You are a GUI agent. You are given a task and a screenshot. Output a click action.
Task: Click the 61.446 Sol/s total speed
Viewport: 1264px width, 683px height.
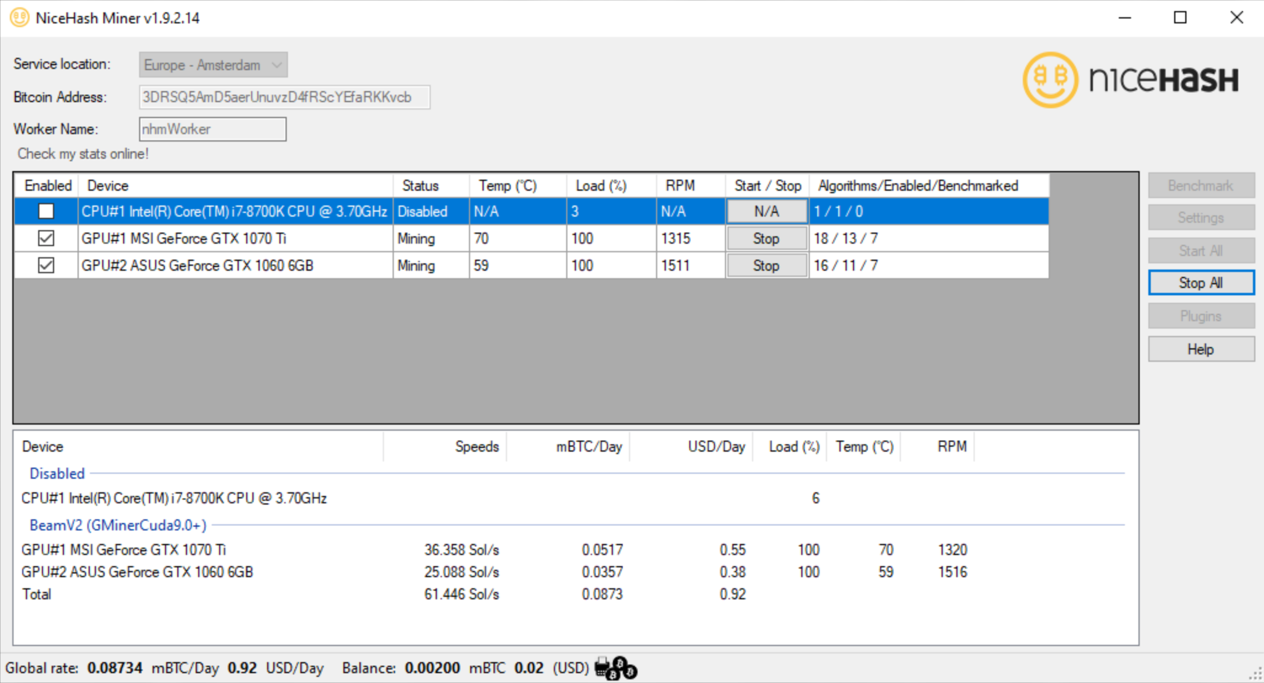coord(462,594)
